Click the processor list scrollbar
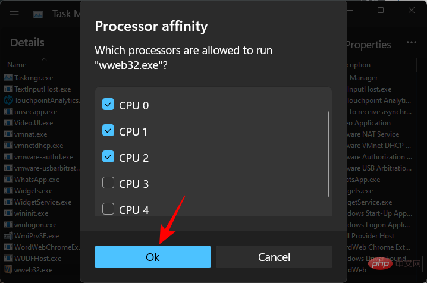The image size is (427, 283). tap(329, 154)
